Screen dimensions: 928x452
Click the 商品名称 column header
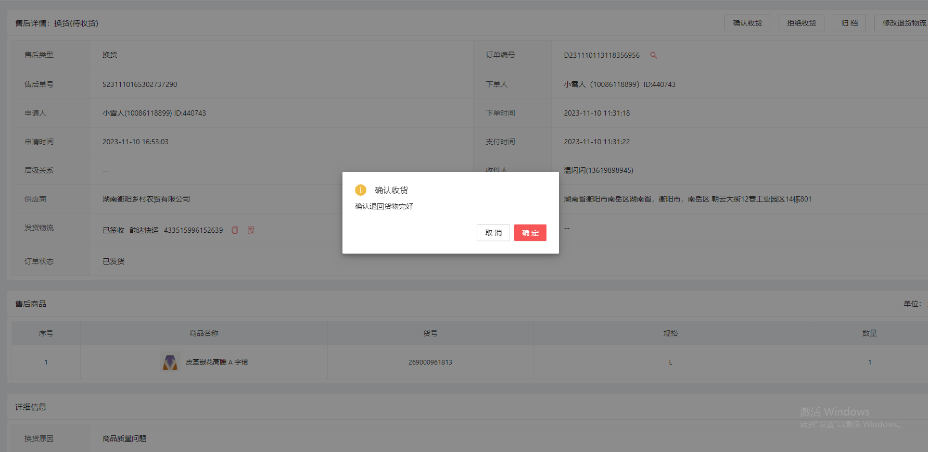(204, 333)
